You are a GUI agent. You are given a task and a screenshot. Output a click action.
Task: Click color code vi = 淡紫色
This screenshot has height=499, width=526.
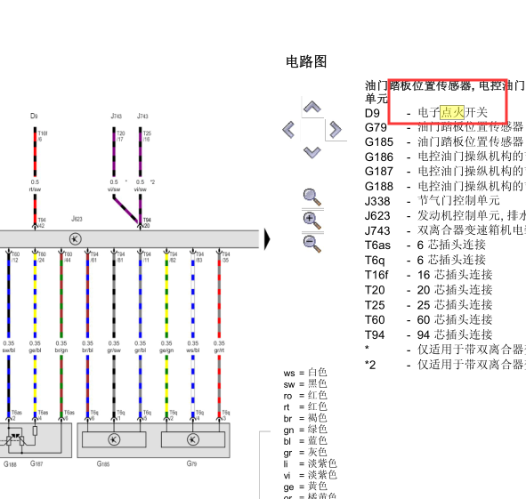point(311,476)
